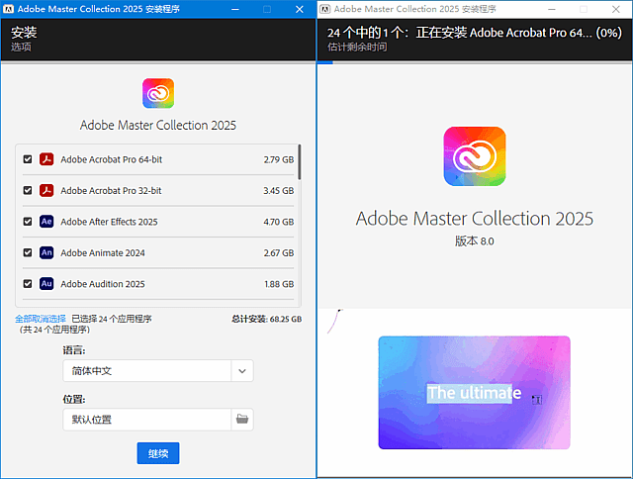Click the Creative Cloud logo in options window

pyautogui.click(x=158, y=93)
